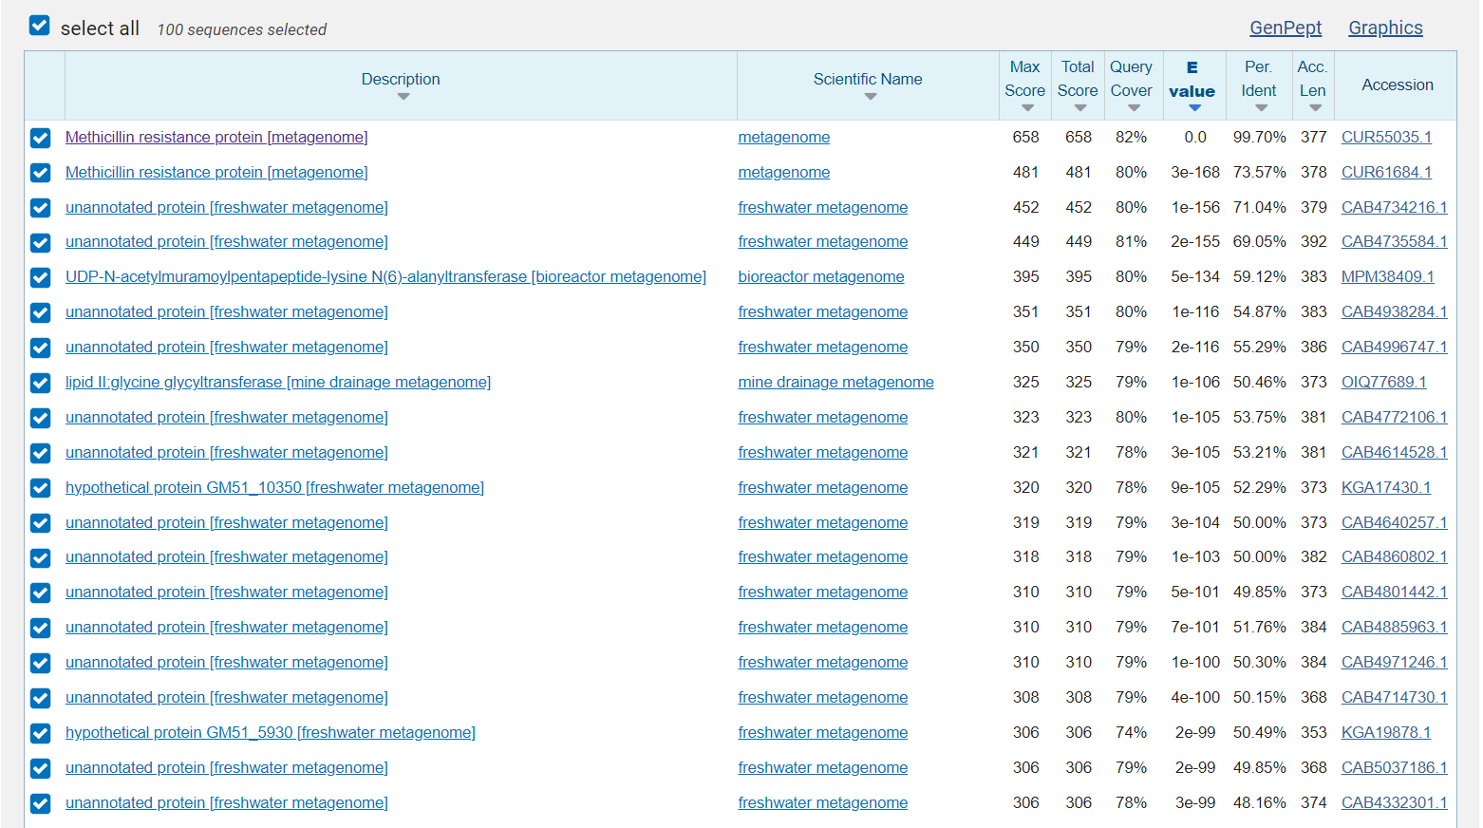Sort by the E value column arrow

pyautogui.click(x=1194, y=108)
